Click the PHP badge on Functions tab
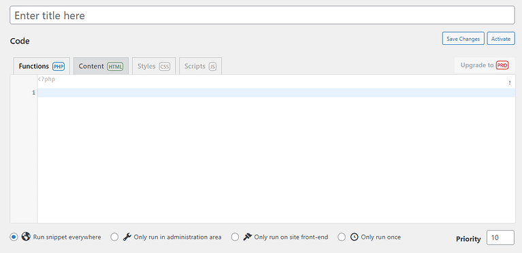522x253 pixels. point(59,67)
